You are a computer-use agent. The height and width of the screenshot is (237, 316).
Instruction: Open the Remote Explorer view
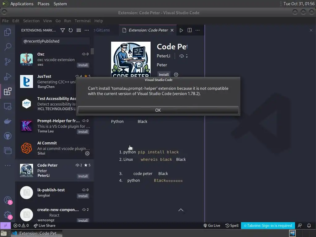click(7, 106)
